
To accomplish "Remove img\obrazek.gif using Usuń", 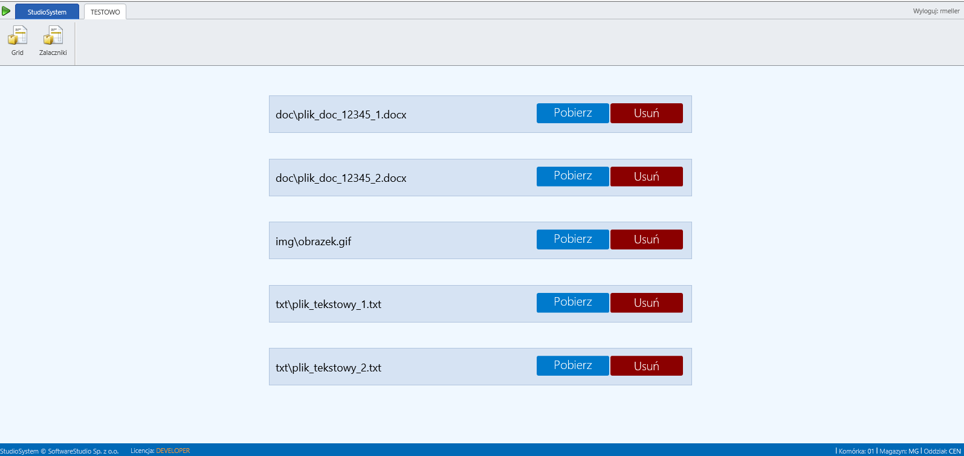I will point(647,239).
